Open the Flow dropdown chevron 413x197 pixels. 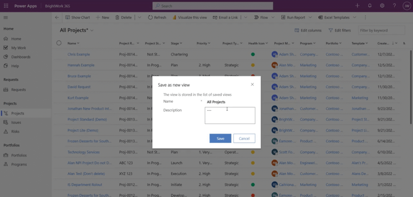273,18
